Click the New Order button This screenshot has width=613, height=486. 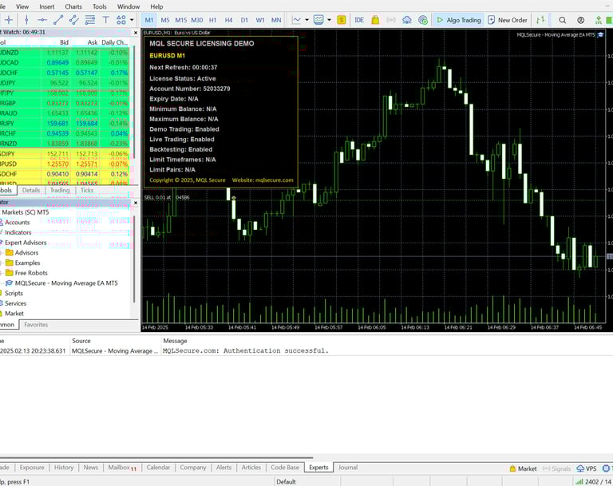tap(508, 20)
